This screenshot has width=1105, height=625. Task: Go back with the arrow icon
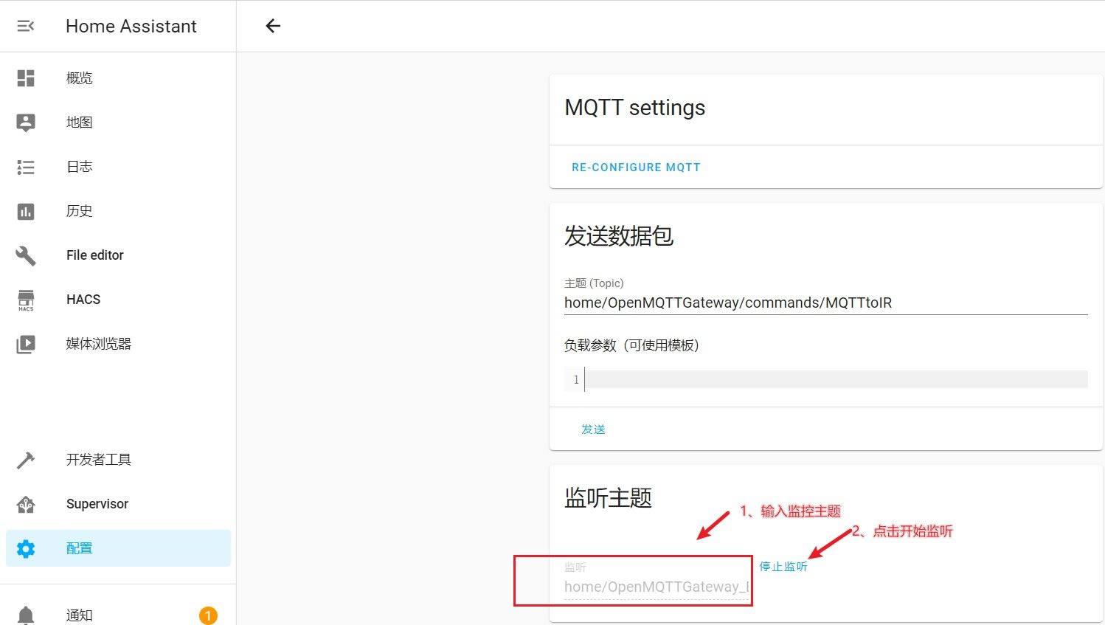tap(273, 26)
